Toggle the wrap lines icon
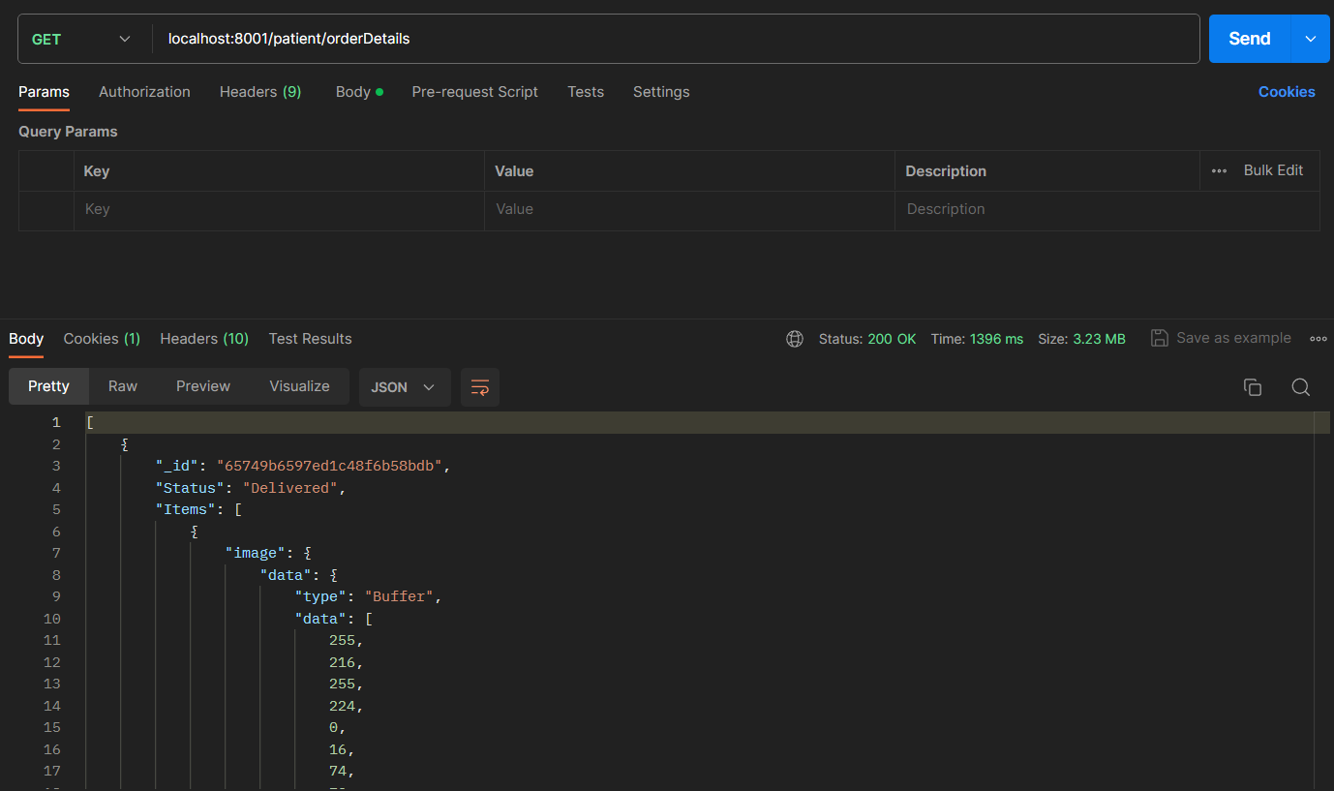This screenshot has width=1334, height=791. tap(480, 387)
